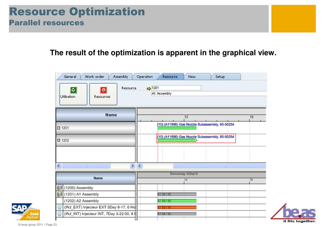Click the INJ_EXT Injecteur resource group icon

pyautogui.click(x=59, y=207)
